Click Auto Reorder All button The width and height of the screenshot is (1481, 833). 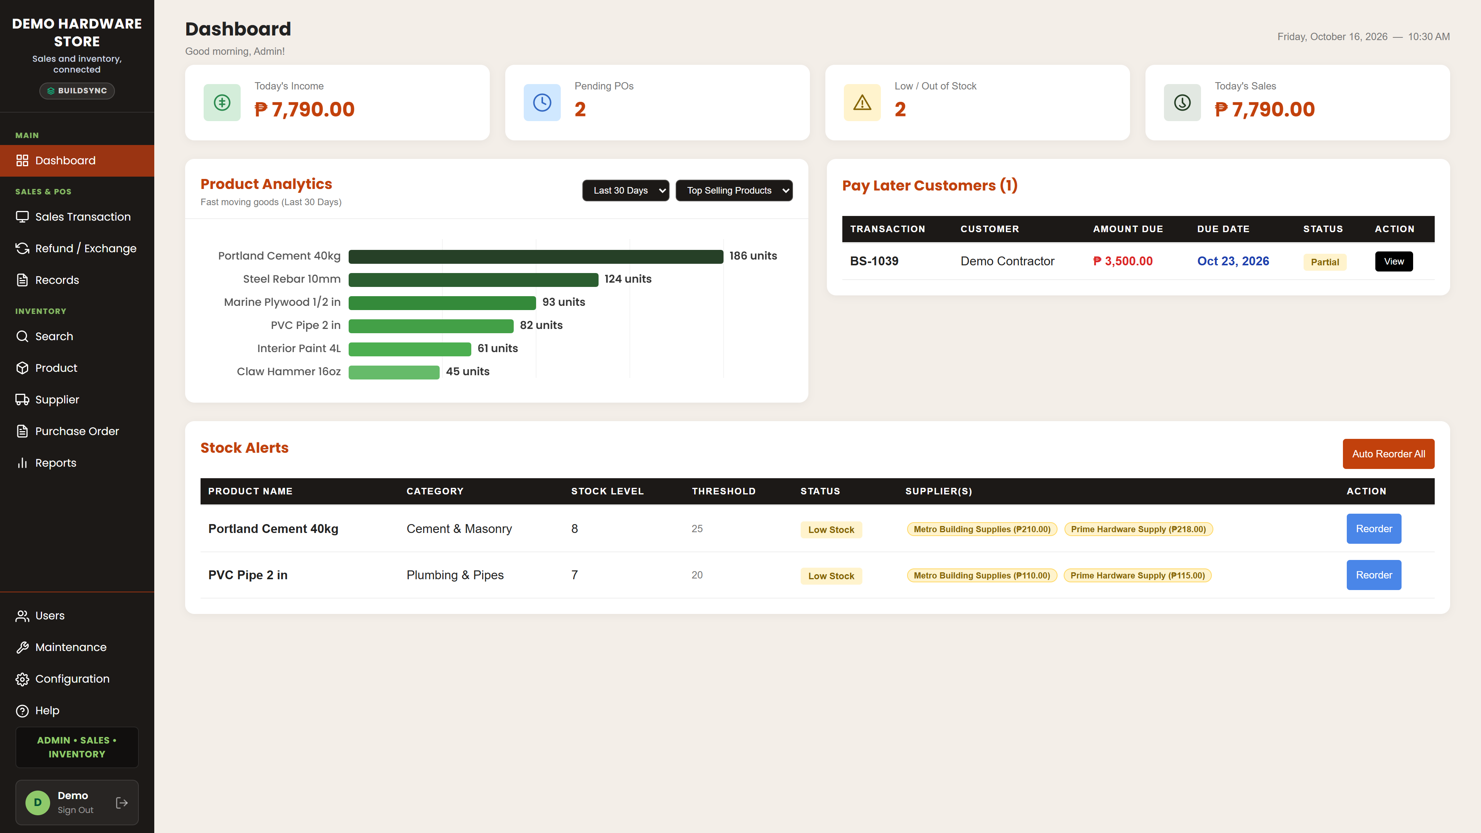[1388, 454]
